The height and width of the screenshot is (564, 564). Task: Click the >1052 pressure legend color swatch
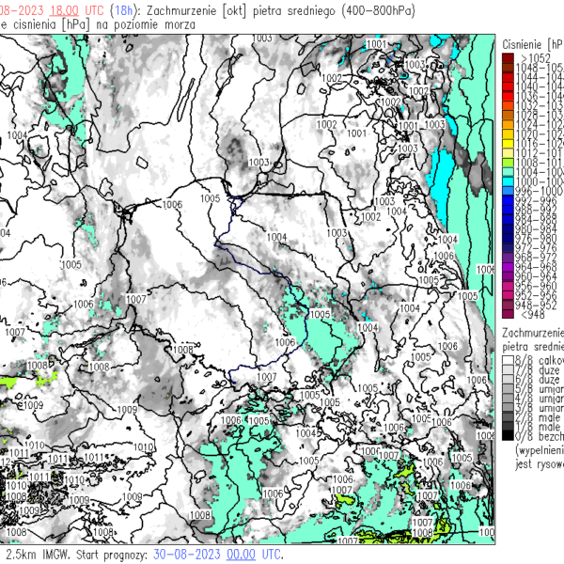(508, 58)
